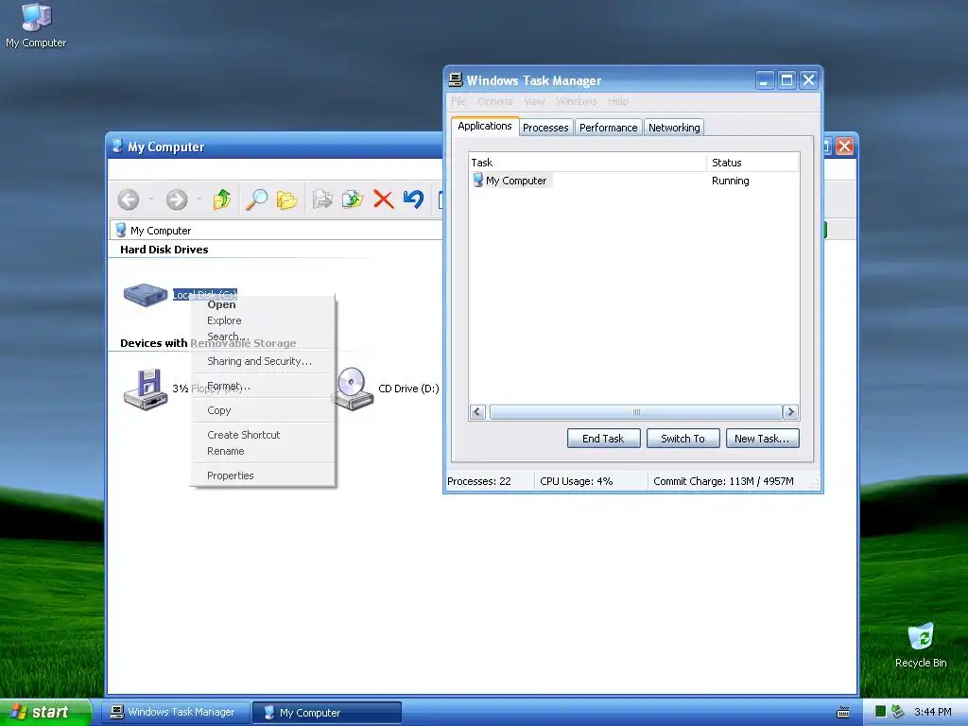
Task: Choose Explore from the context menu
Action: click(x=263, y=320)
